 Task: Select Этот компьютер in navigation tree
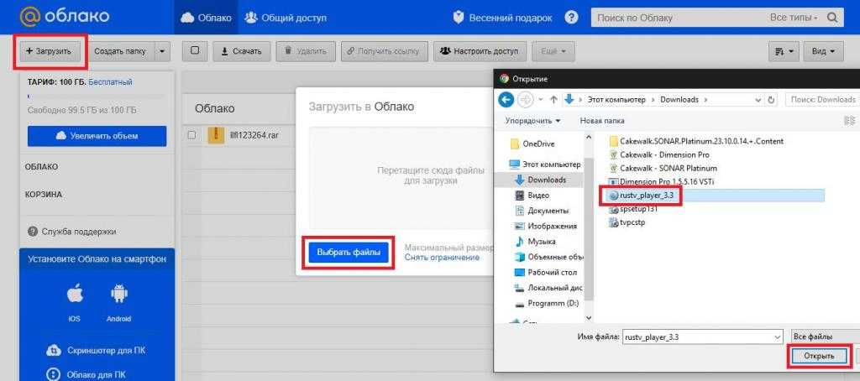coord(544,164)
